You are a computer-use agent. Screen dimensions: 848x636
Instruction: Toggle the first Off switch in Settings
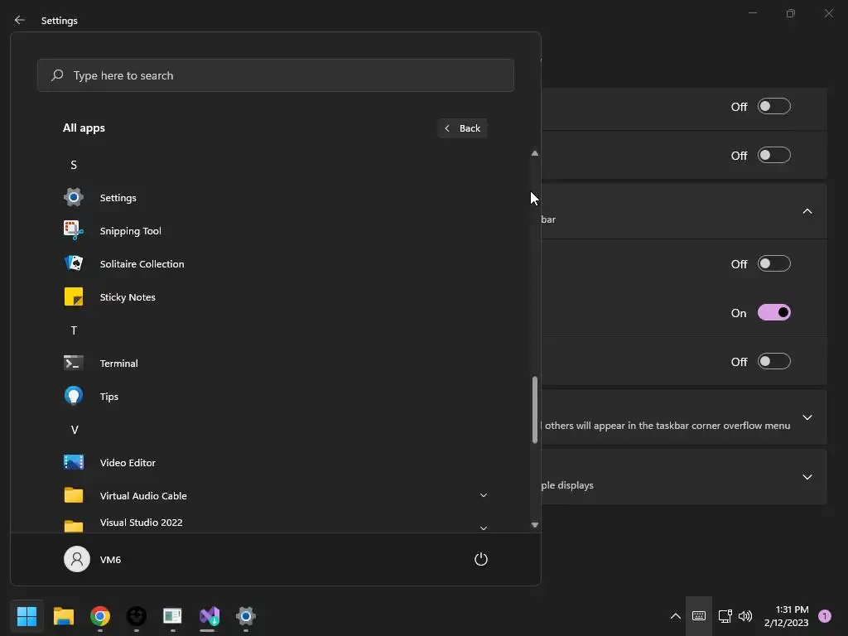click(x=774, y=107)
